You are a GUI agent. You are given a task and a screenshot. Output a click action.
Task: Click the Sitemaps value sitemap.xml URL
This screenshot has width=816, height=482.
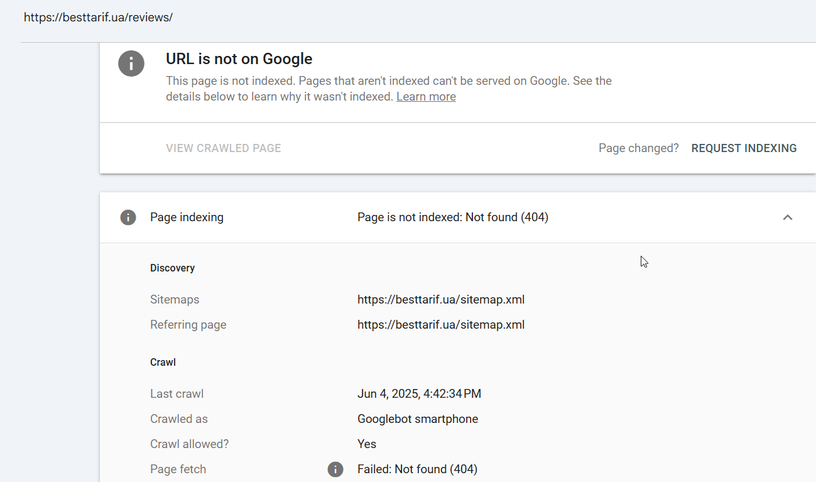441,300
